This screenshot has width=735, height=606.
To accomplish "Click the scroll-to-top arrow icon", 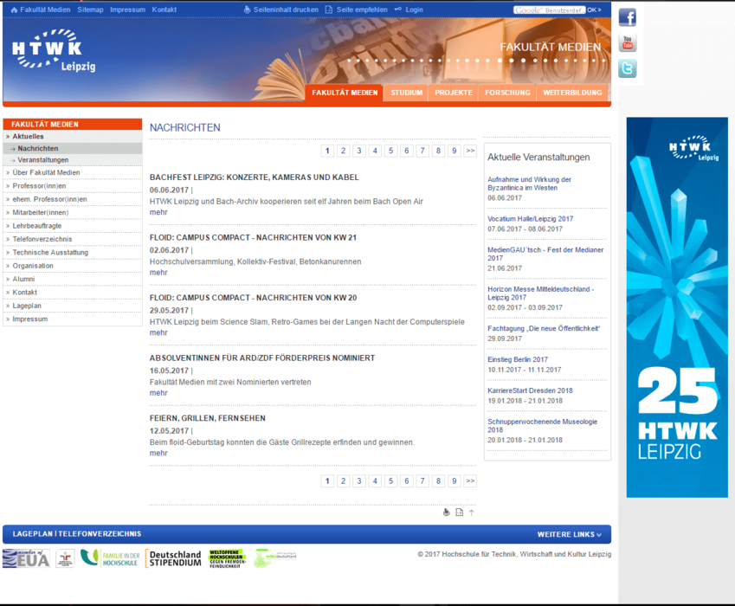I will 472,513.
